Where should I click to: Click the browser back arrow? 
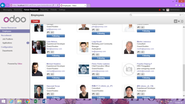point(3,5)
